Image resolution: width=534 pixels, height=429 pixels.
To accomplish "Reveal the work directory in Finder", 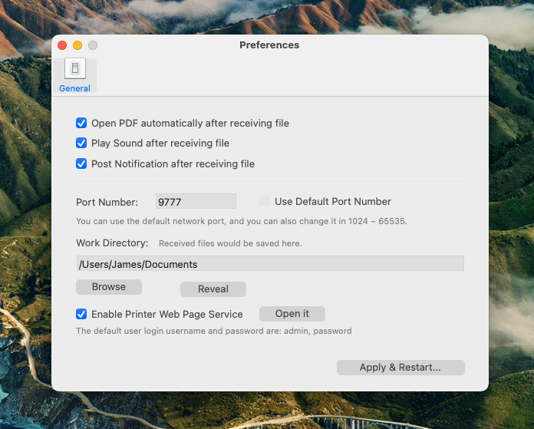I will coord(213,289).
